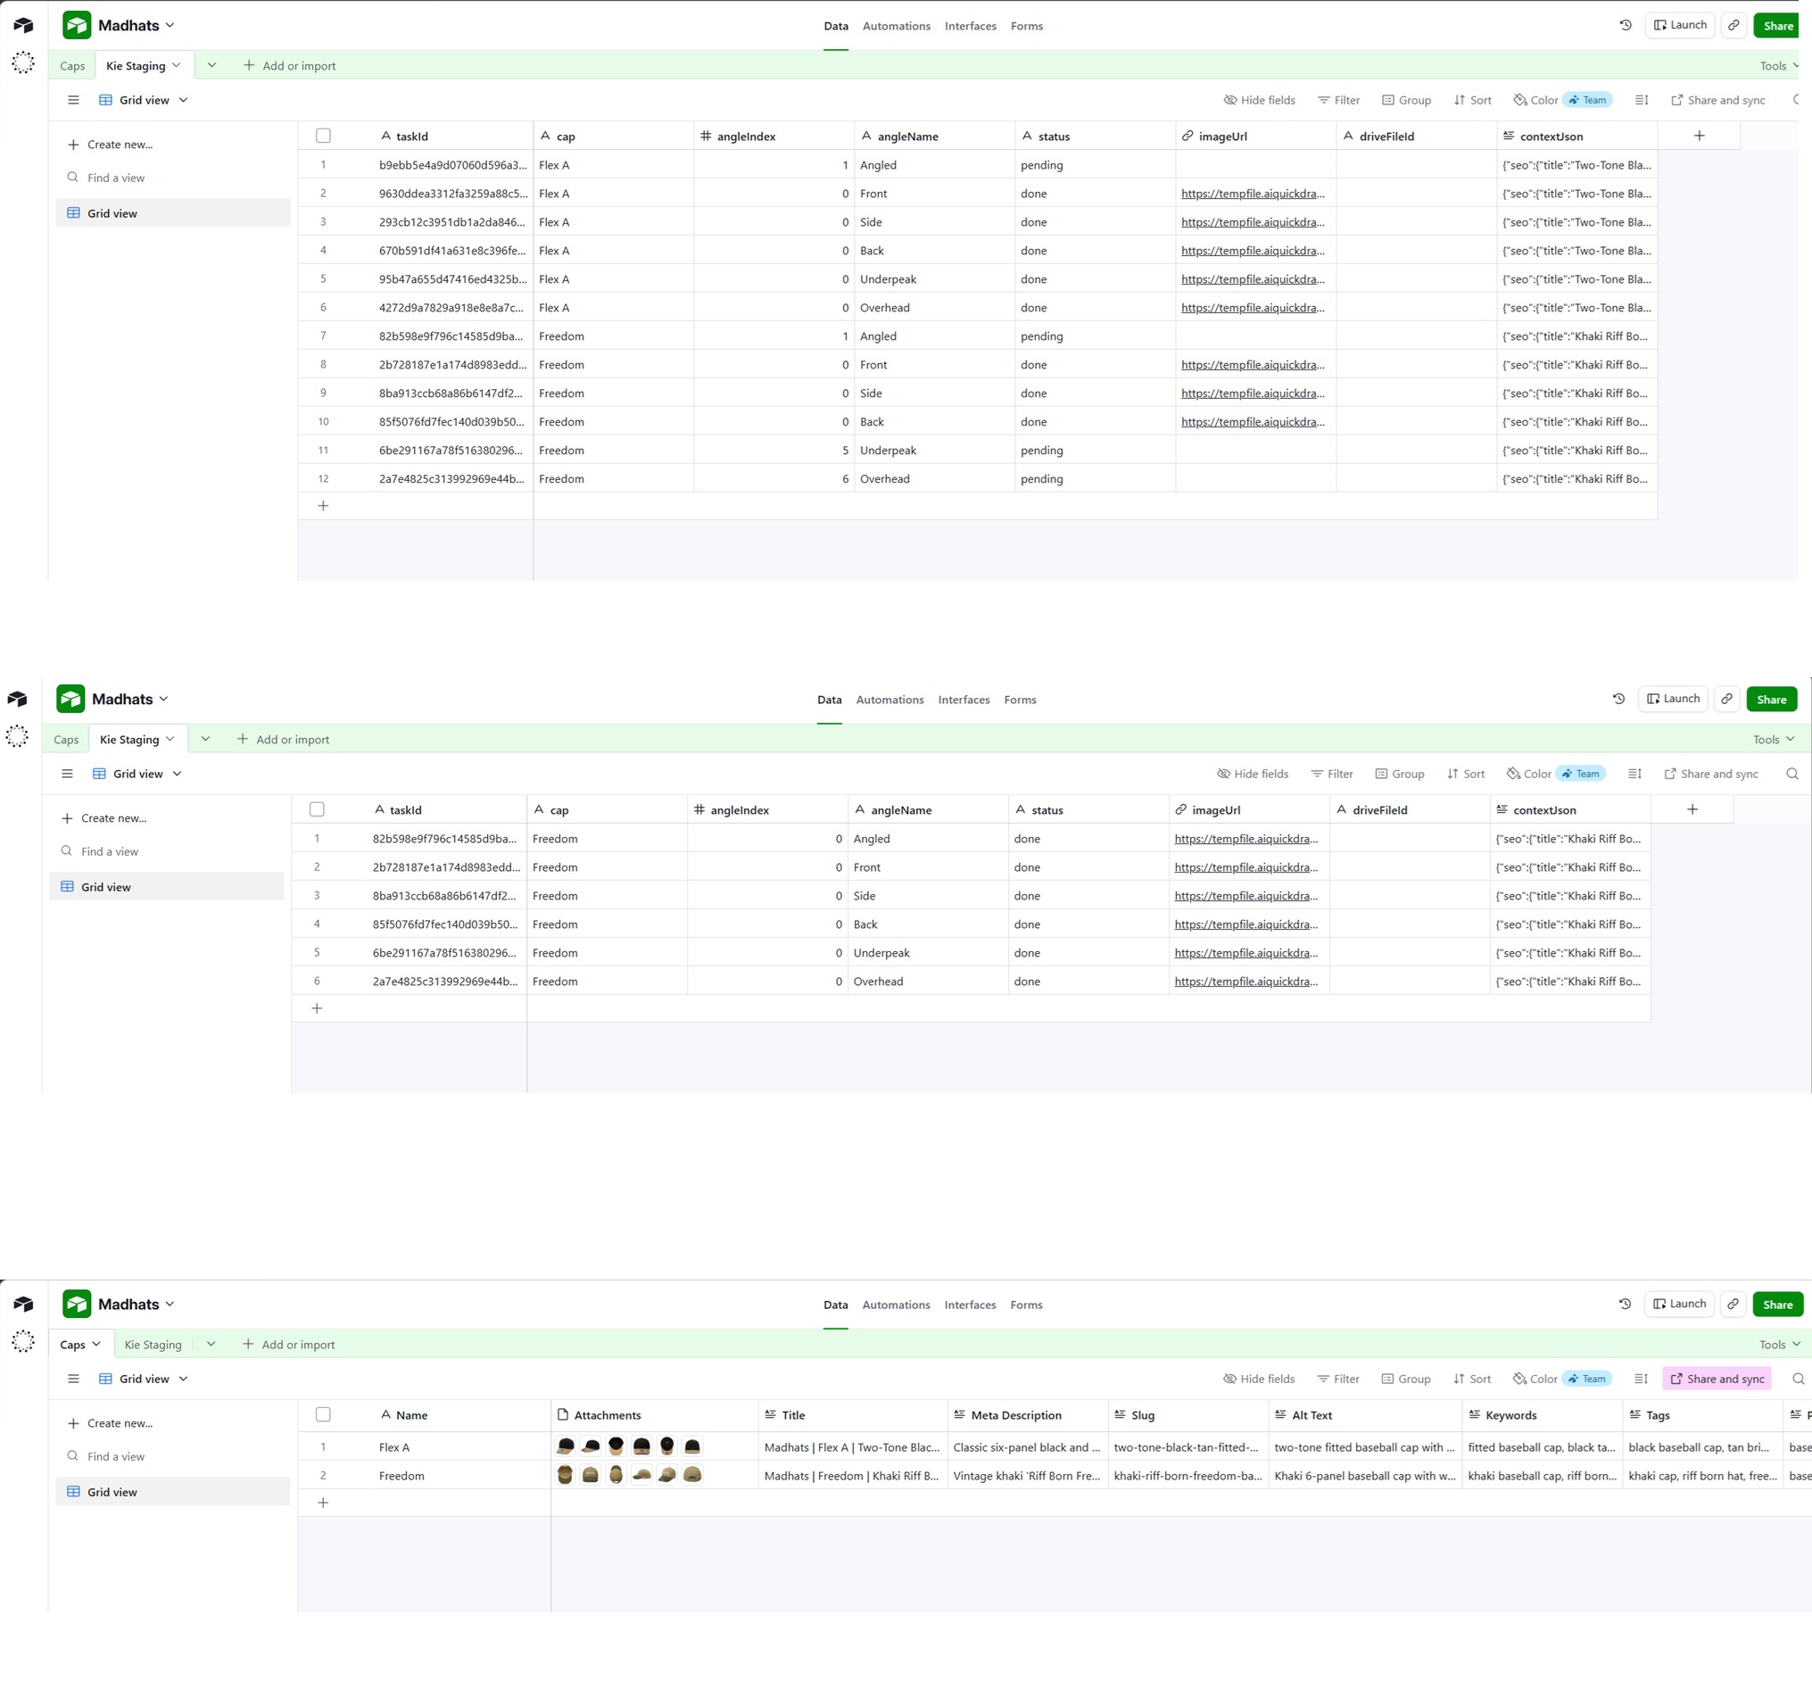This screenshot has width=1812, height=1682.
Task: Click Airtable home logo in bottom window
Action: coord(24,1305)
